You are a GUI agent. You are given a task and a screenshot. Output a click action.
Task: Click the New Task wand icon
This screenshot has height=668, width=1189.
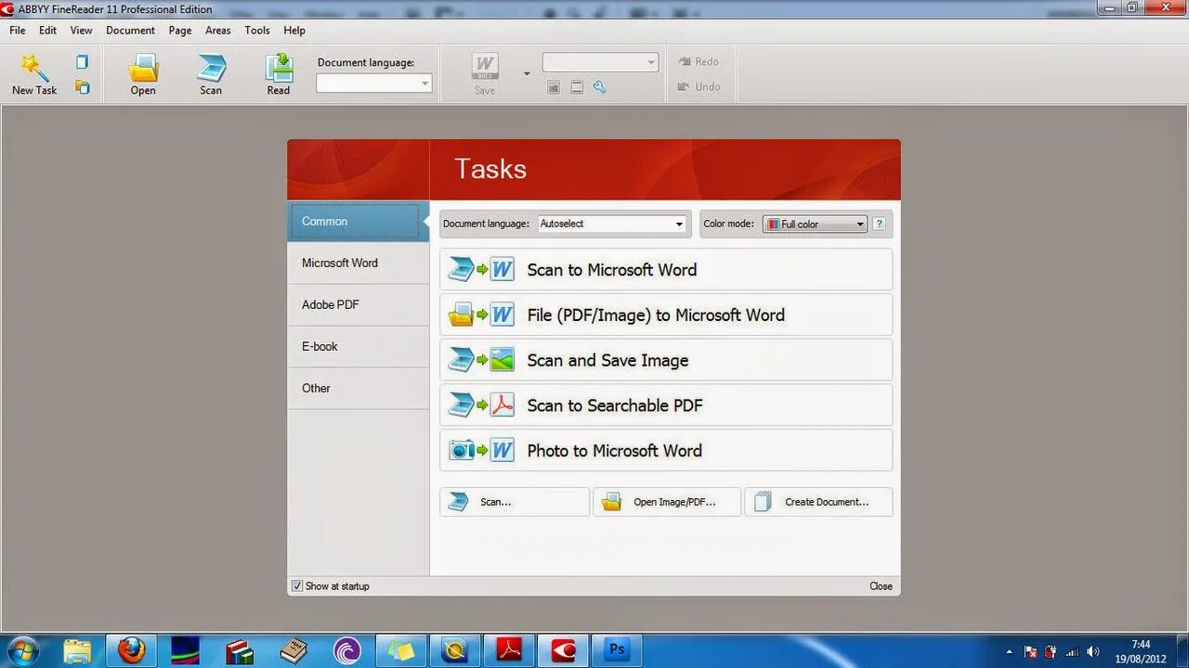tap(35, 68)
